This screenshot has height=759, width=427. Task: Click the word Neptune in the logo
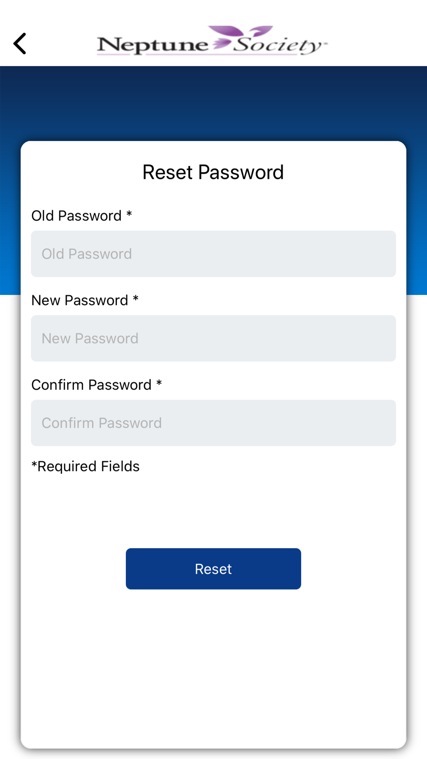pos(152,46)
